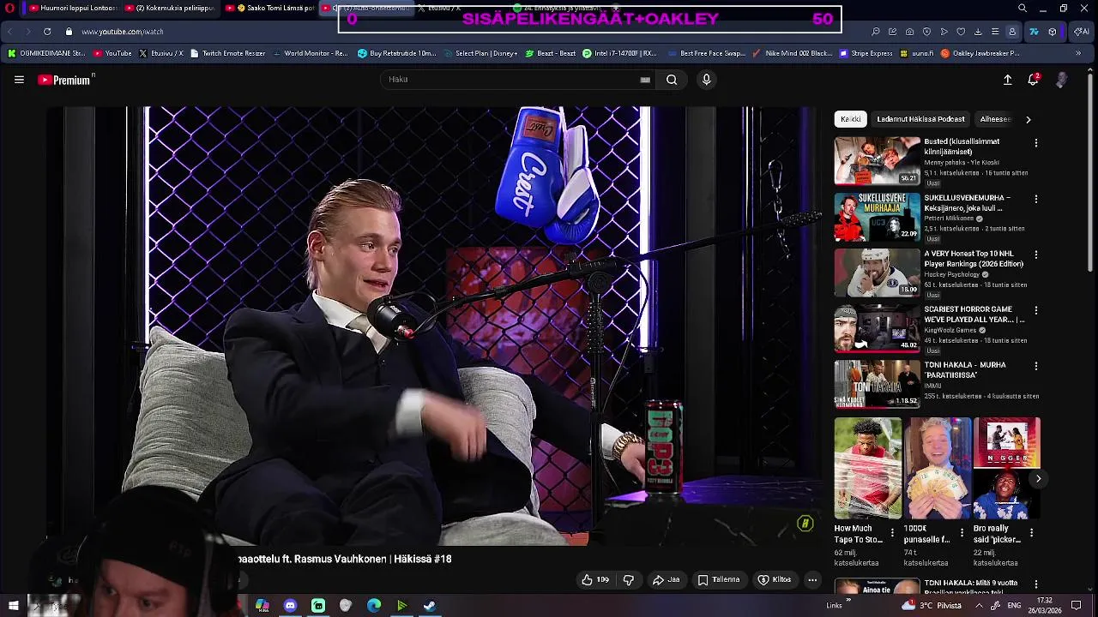Show next Shorts with the right arrow

pos(1038,479)
